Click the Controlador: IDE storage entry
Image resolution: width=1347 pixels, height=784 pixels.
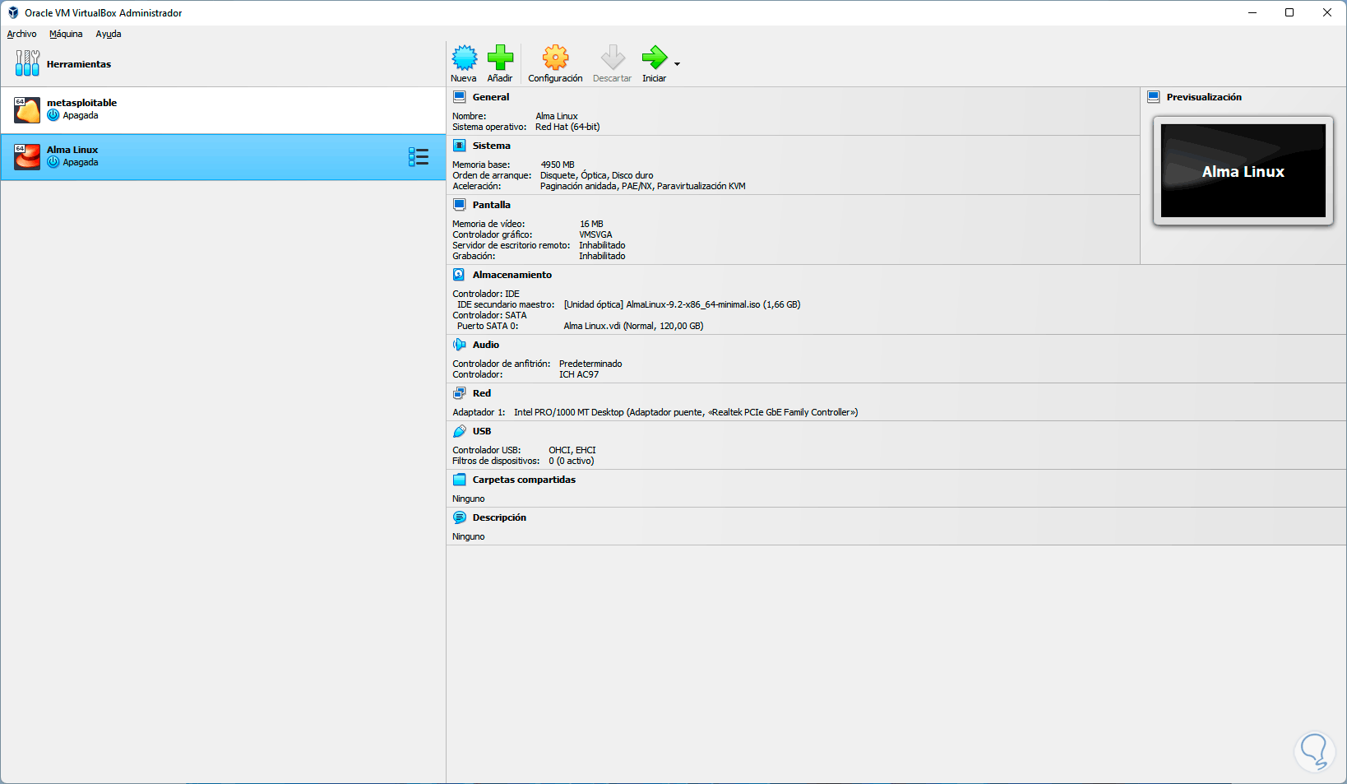pyautogui.click(x=486, y=294)
